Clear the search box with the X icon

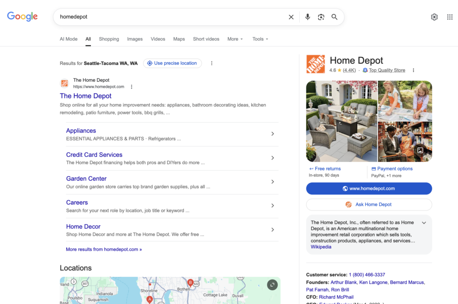(291, 17)
